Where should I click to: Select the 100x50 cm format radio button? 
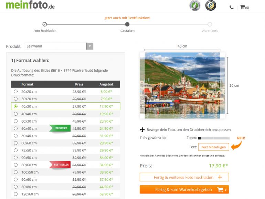(x=15, y=172)
